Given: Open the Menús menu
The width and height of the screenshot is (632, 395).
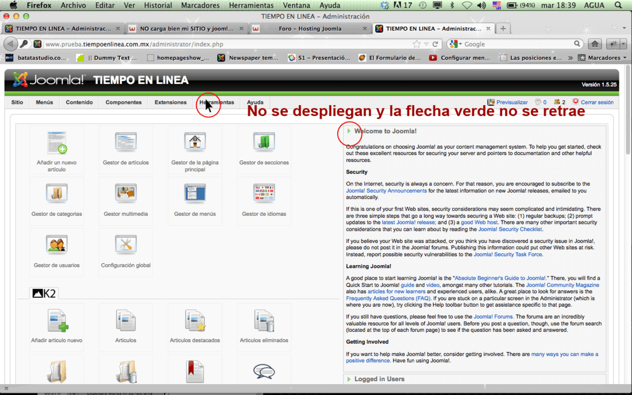Looking at the screenshot, I should (x=44, y=102).
